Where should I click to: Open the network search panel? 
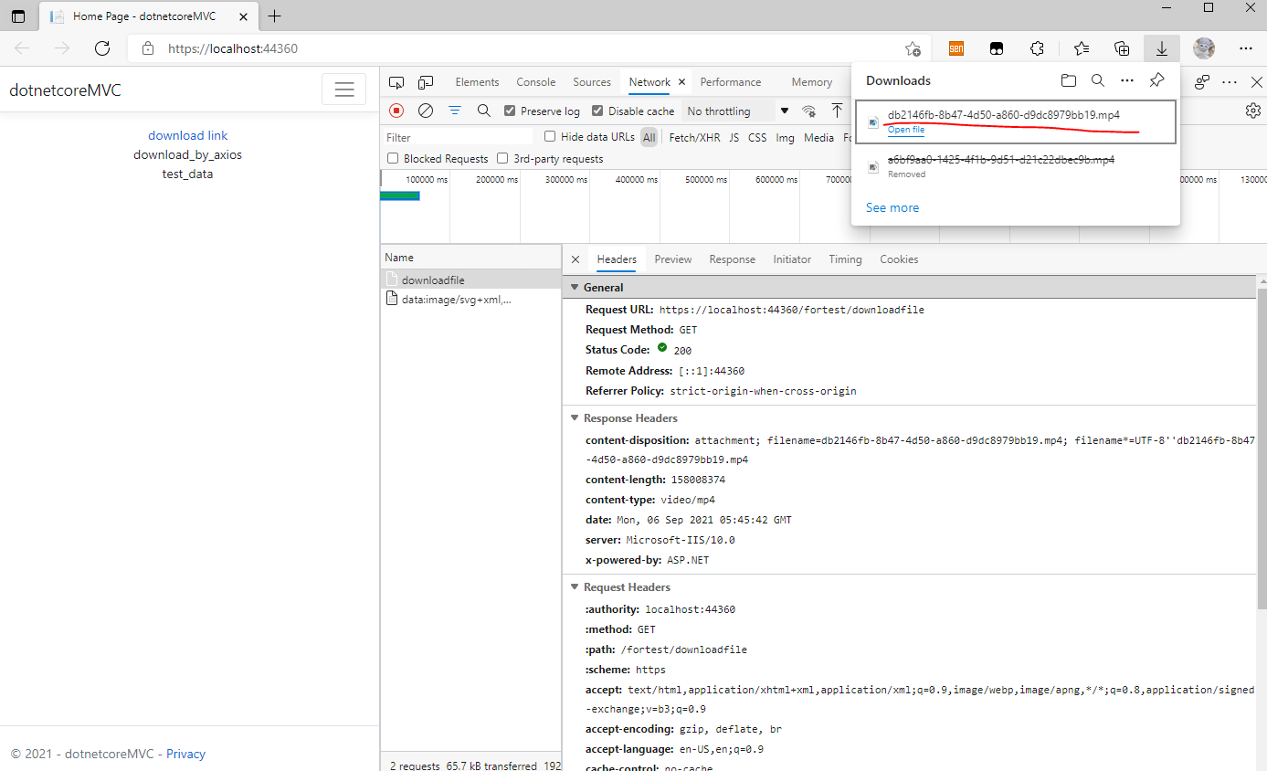pos(484,110)
